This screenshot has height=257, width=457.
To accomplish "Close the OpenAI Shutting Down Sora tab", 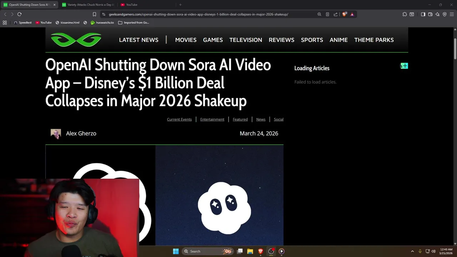I will [54, 5].
